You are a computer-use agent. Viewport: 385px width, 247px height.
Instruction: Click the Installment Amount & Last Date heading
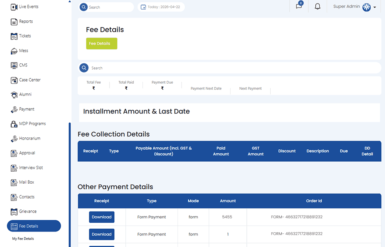tap(136, 111)
